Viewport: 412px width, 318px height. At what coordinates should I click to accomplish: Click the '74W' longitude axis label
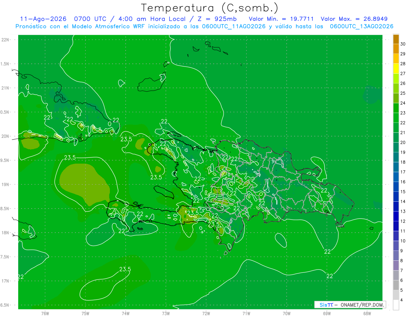(x=126, y=313)
